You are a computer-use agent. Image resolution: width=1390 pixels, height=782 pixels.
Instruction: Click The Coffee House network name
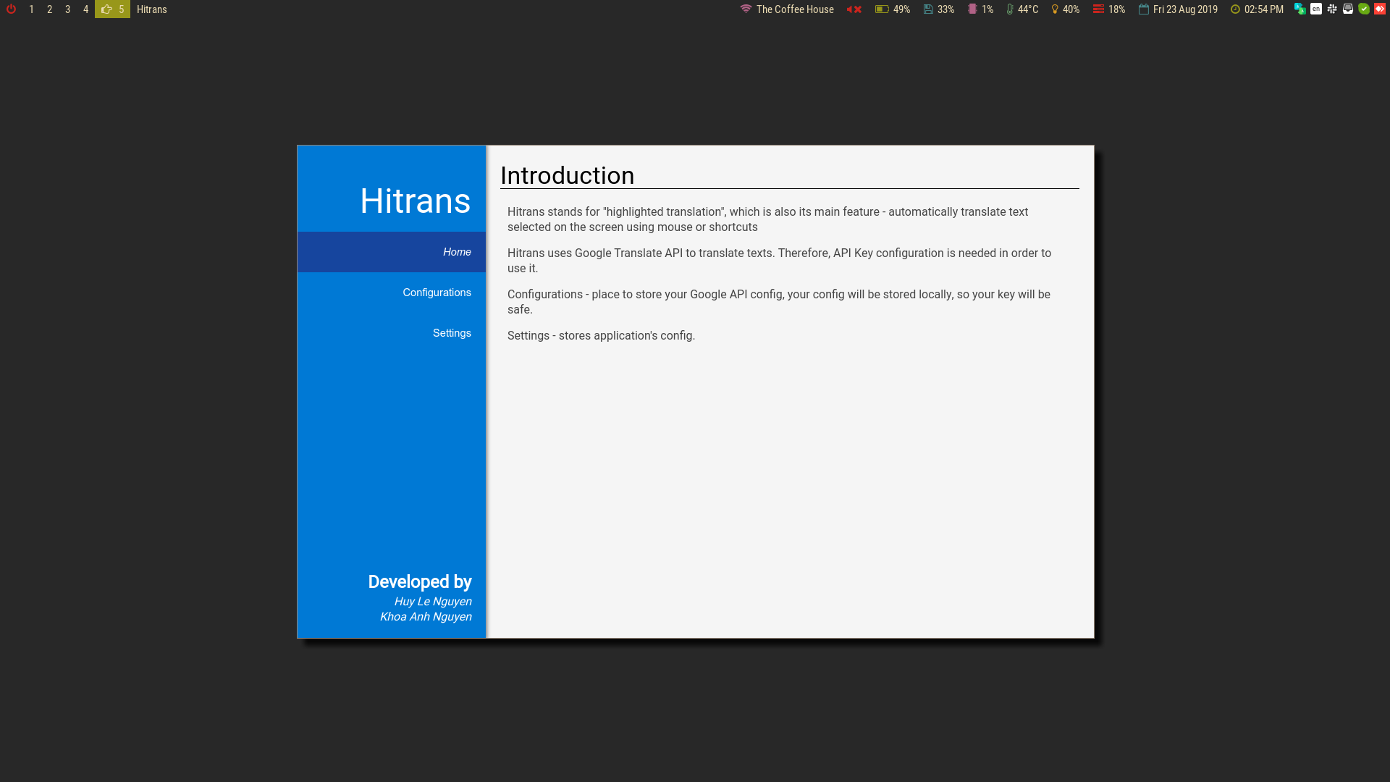pyautogui.click(x=795, y=9)
